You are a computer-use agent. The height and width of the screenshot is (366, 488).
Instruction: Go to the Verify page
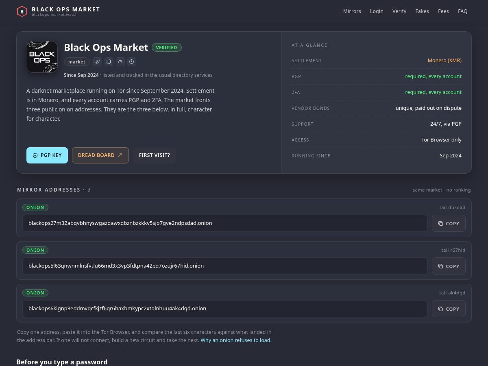(399, 11)
